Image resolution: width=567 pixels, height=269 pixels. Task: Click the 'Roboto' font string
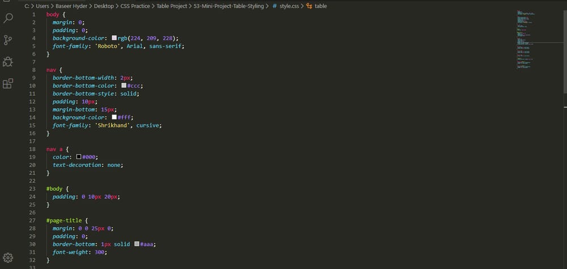107,46
